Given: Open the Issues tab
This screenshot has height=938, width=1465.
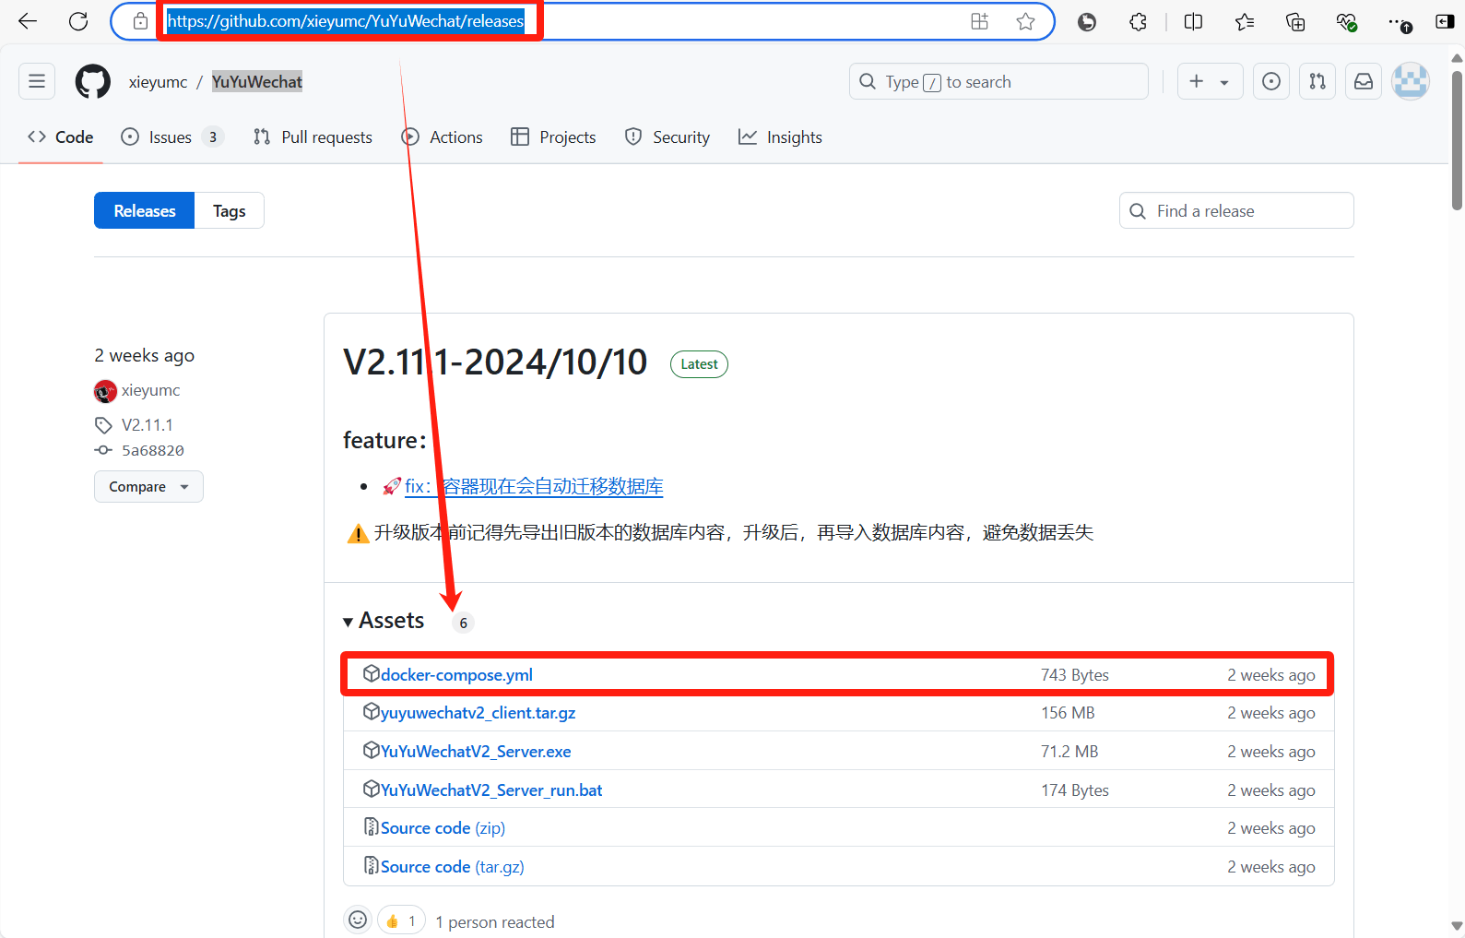Looking at the screenshot, I should point(172,137).
